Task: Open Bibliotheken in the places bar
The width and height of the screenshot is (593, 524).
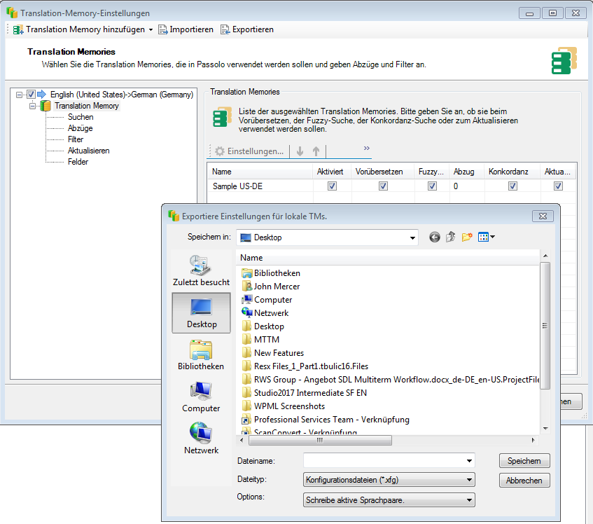Action: (201, 355)
